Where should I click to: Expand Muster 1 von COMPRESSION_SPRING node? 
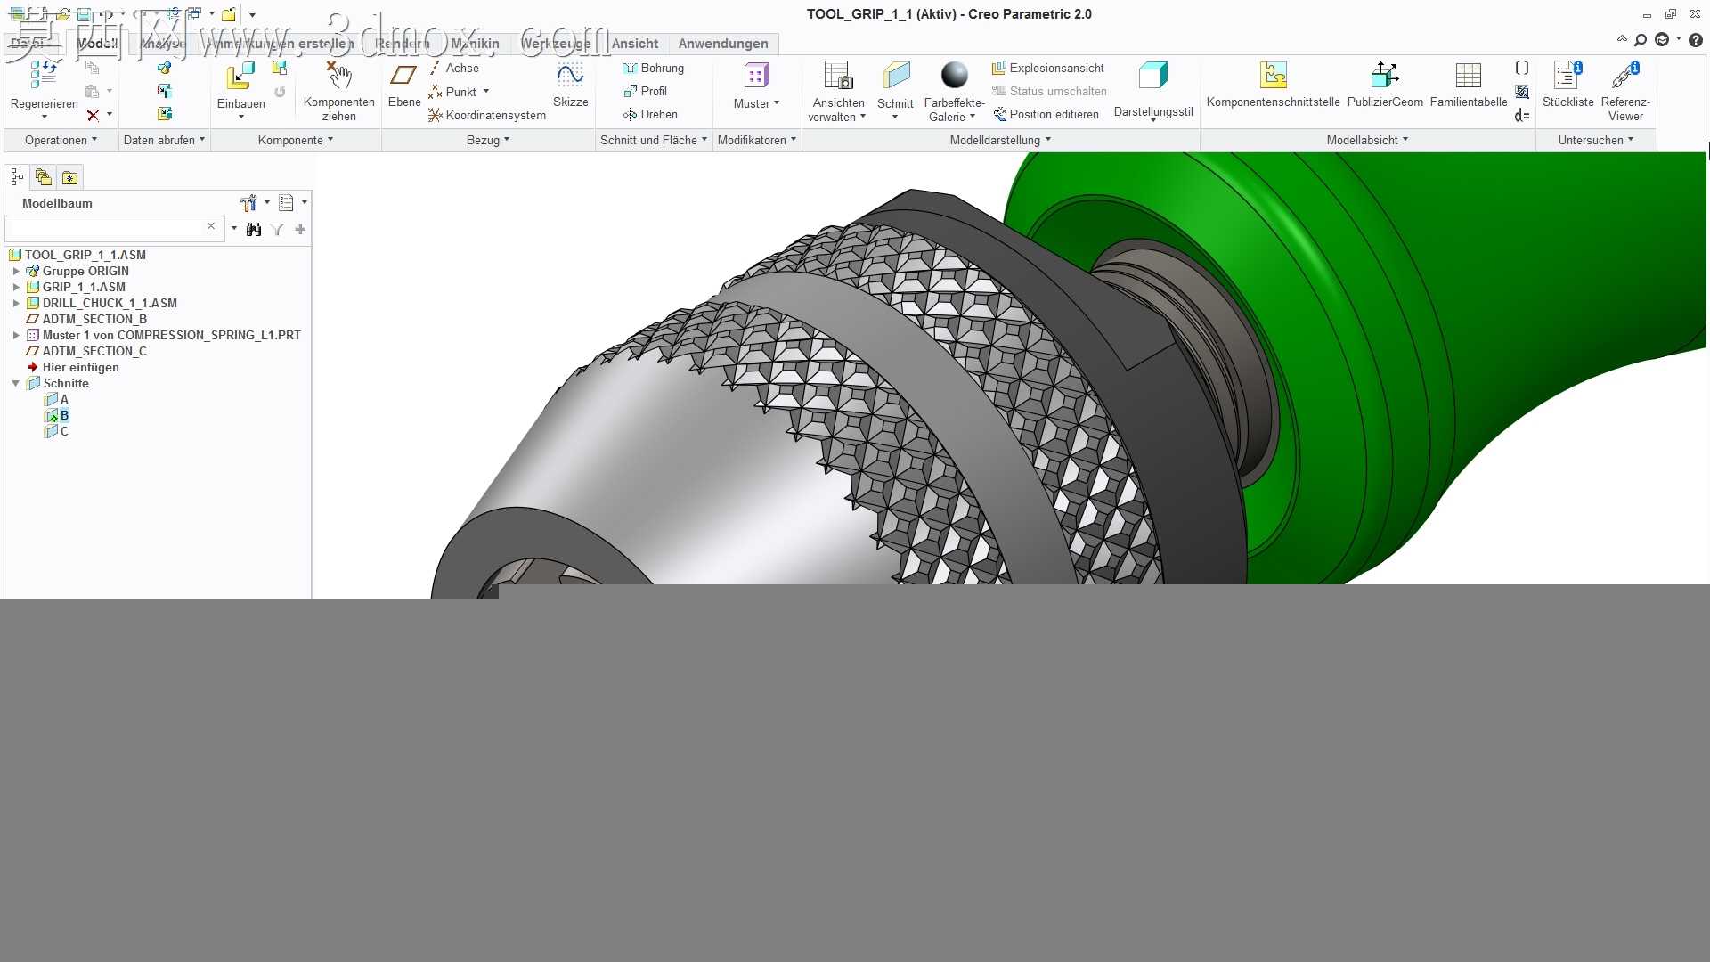16,335
